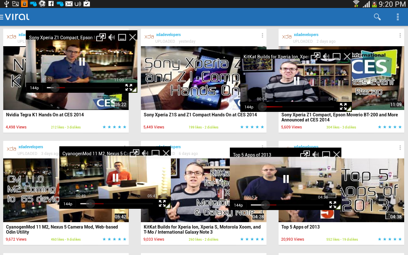Open the 'KitKat Builds for Xperia Ion' card title below its thumbnail
Image resolution: width=408 pixels, height=255 pixels.
(202, 229)
